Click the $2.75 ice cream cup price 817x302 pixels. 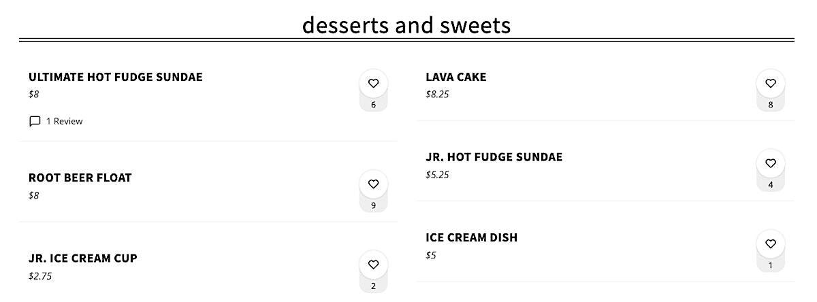pos(40,276)
